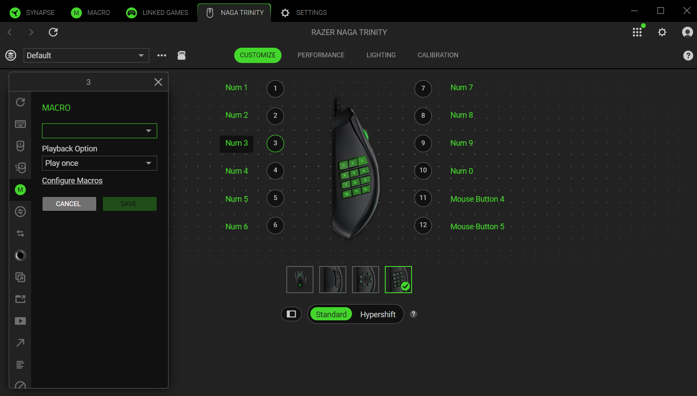Switch to the Lighting section
697x396 pixels.
tap(381, 55)
